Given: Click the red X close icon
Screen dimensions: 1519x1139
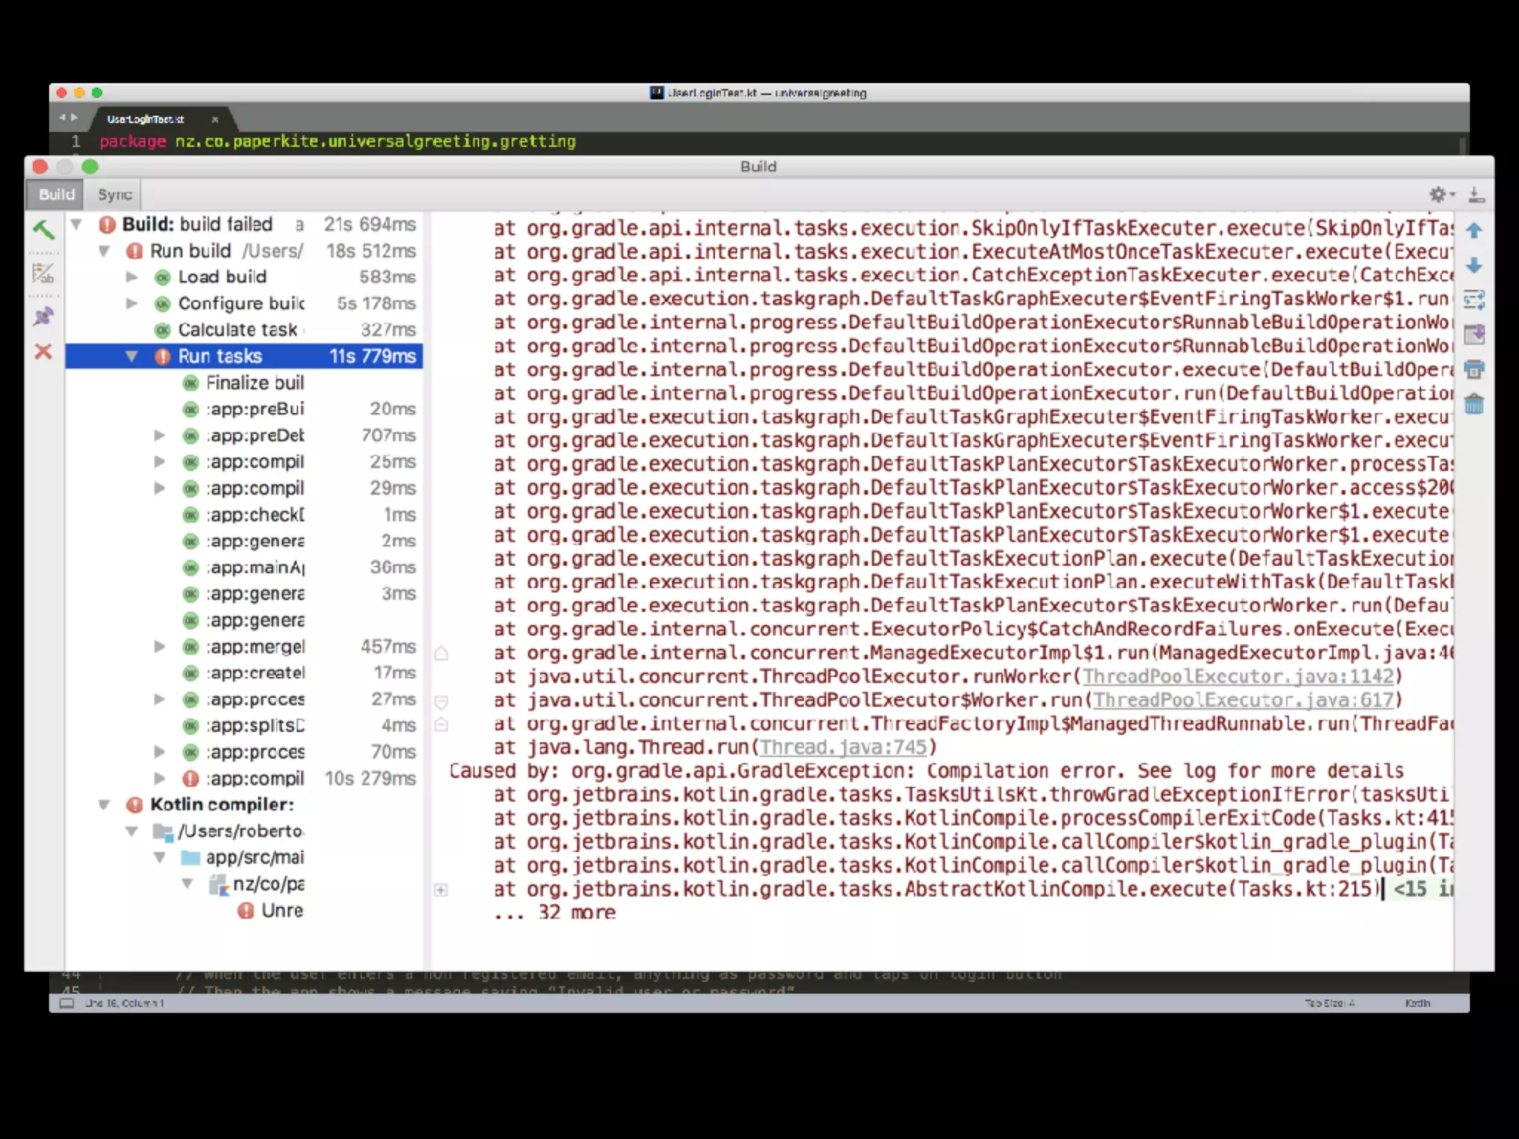Looking at the screenshot, I should pos(43,351).
